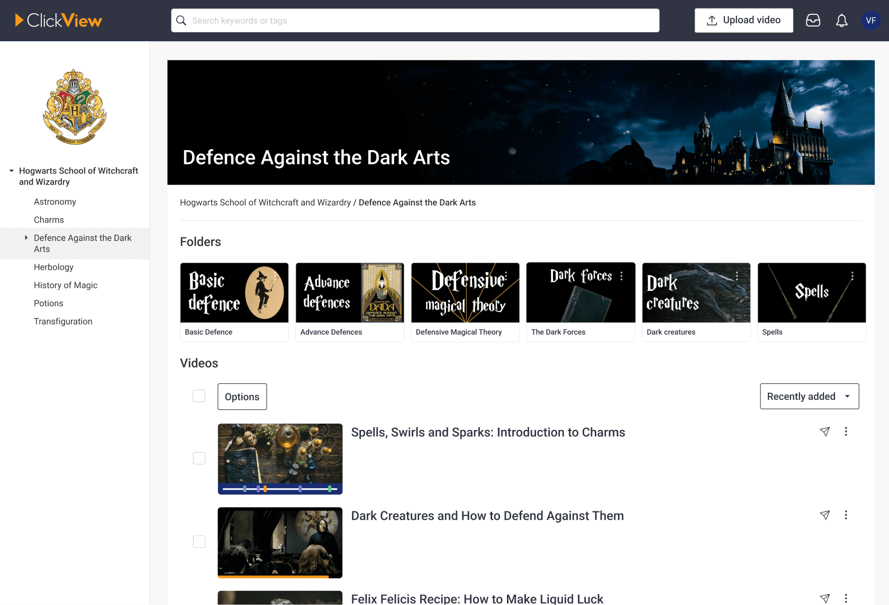Select Herbology from the sidebar
This screenshot has width=889, height=605.
(x=53, y=267)
